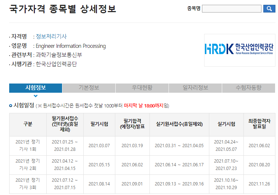Click the 최종합격자 발표일 column header
278x195 pixels.
pyautogui.click(x=259, y=124)
